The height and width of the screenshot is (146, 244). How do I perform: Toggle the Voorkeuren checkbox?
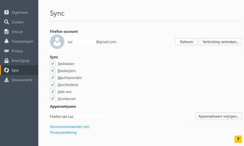pyautogui.click(x=53, y=99)
